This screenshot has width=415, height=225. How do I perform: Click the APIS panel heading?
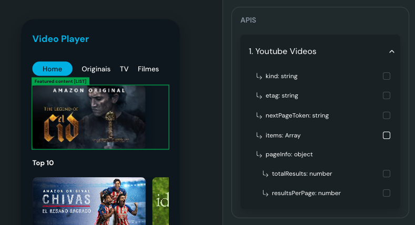click(x=248, y=20)
